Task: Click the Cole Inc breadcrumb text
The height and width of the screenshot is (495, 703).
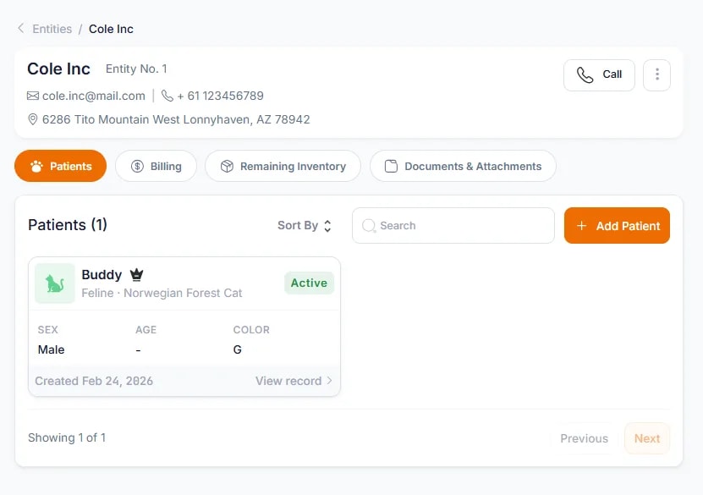Action: coord(111,29)
